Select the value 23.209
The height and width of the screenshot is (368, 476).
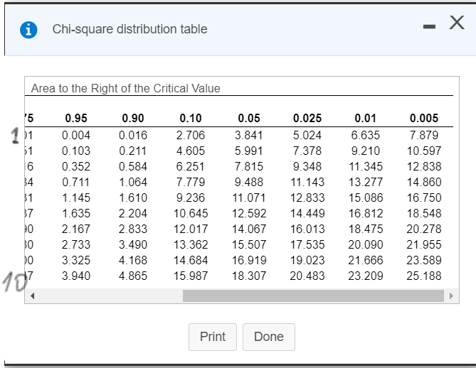(x=366, y=276)
